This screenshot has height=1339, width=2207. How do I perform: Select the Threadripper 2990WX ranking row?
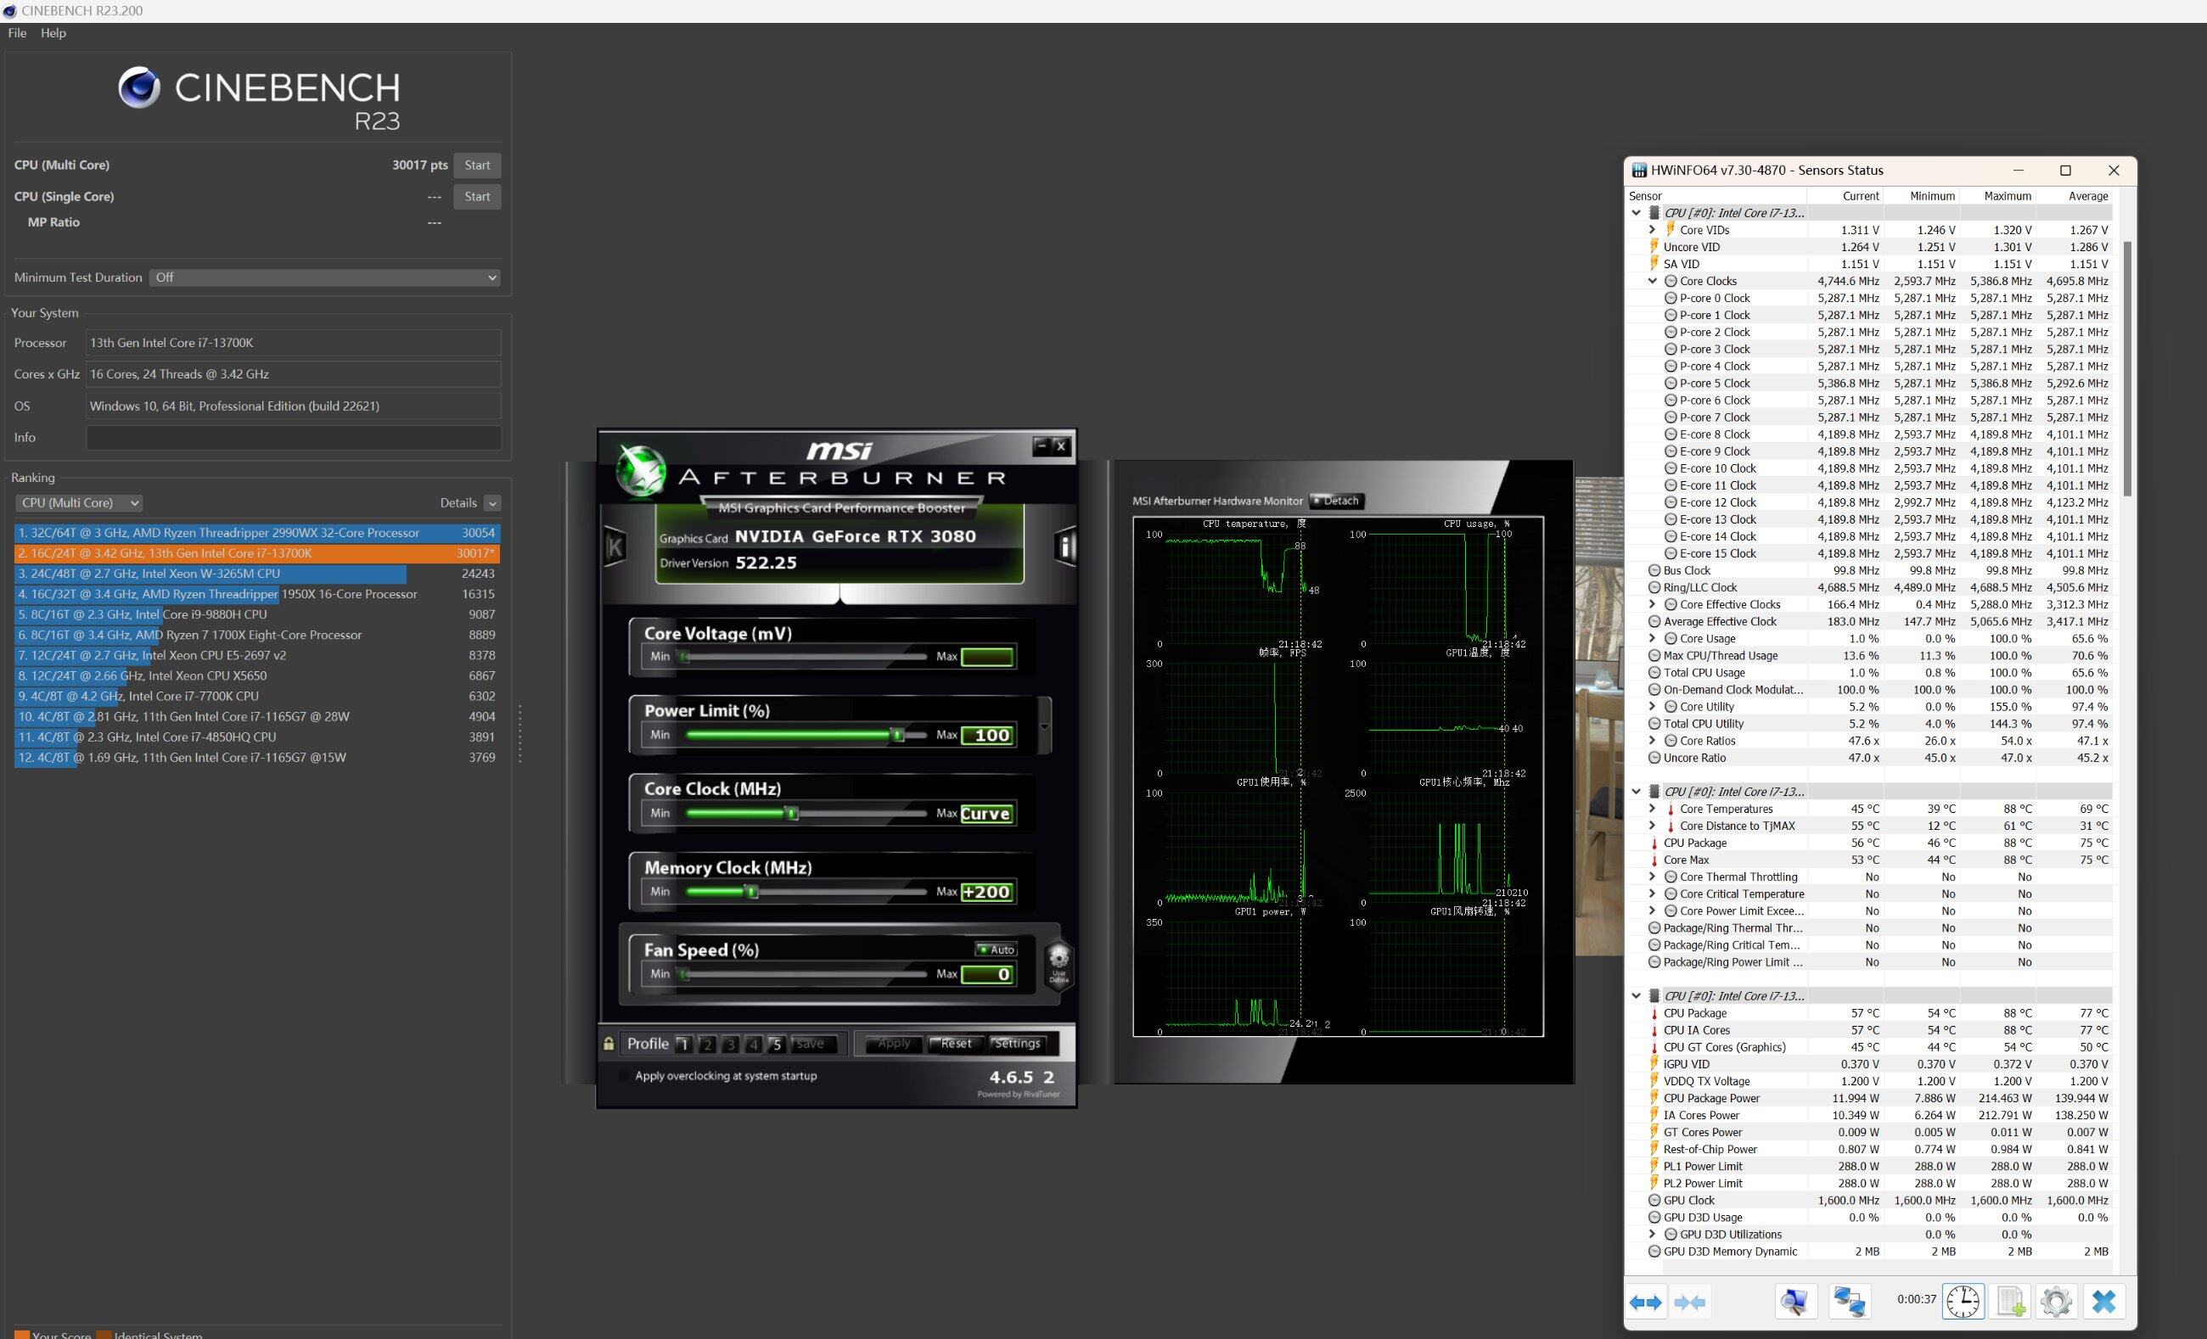257,533
